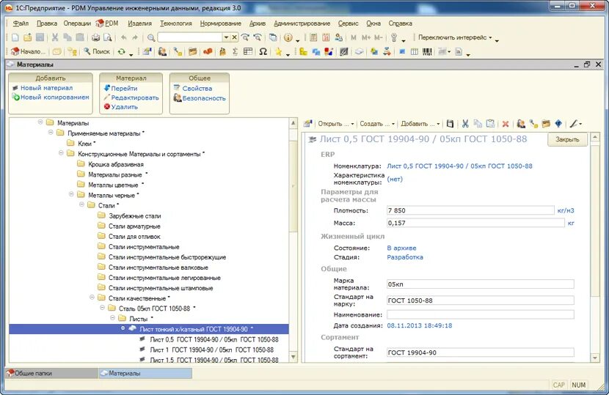Click the Безопасность link

[x=204, y=98]
